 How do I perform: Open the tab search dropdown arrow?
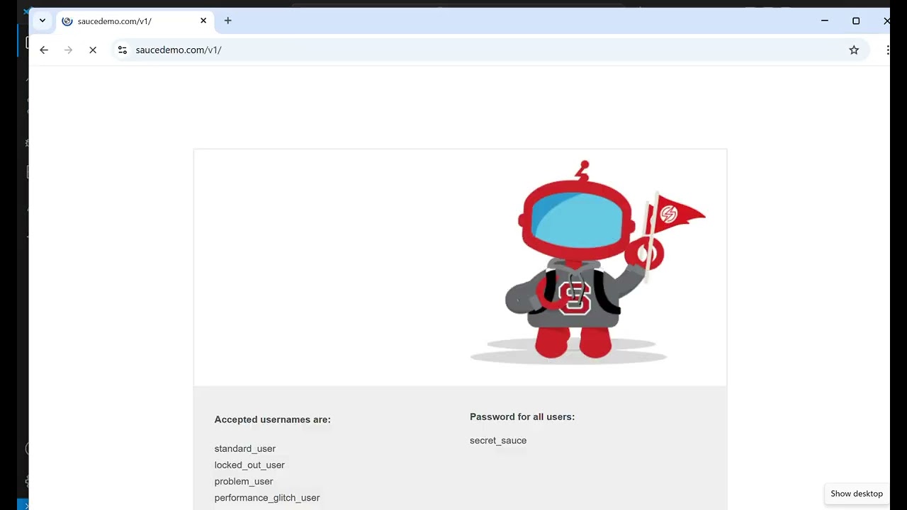(43, 21)
